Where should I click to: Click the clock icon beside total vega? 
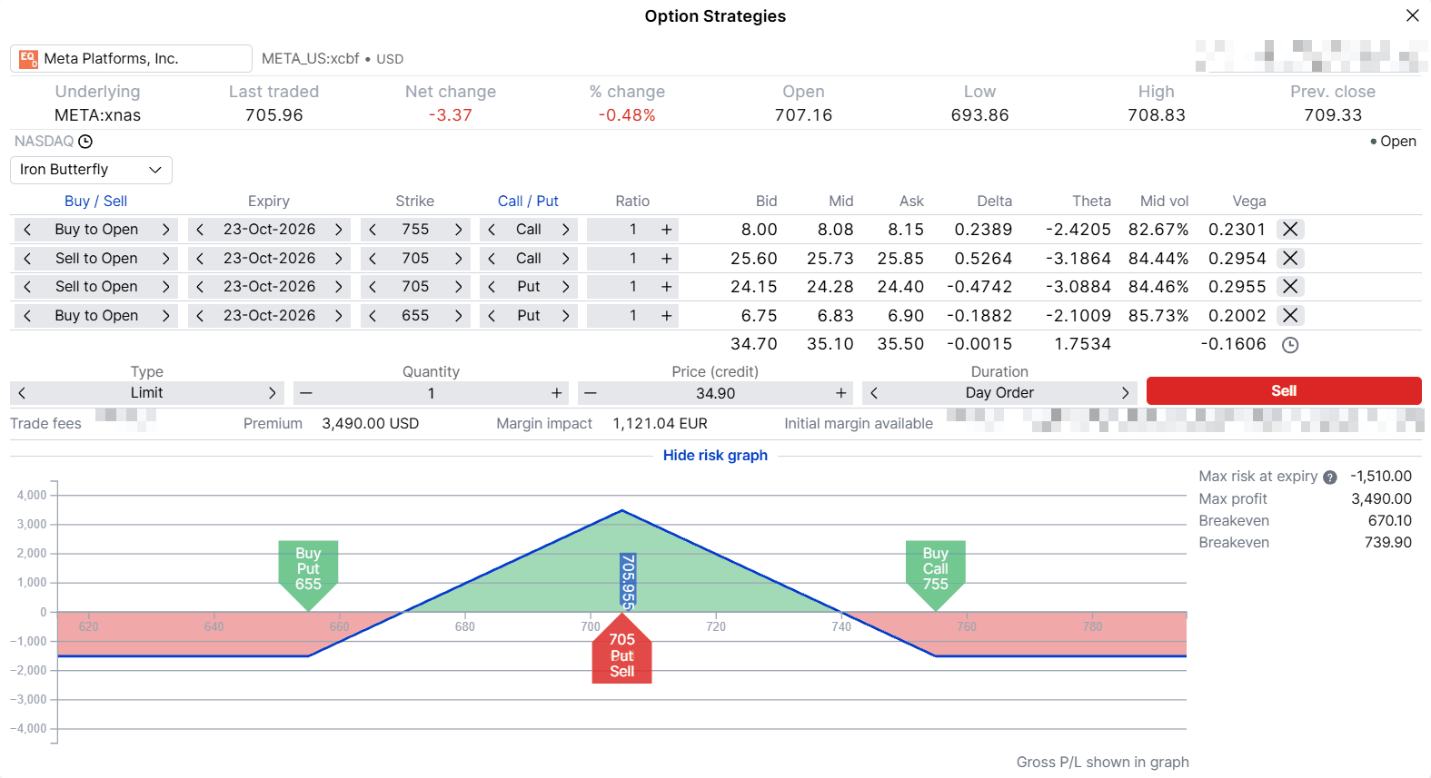click(1290, 345)
